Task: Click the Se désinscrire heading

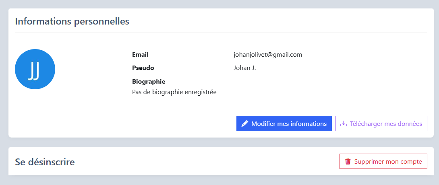Action: 45,162
